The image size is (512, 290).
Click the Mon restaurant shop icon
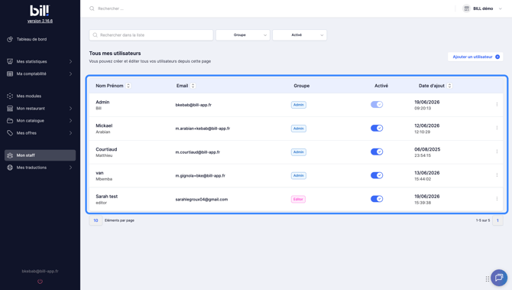click(10, 108)
